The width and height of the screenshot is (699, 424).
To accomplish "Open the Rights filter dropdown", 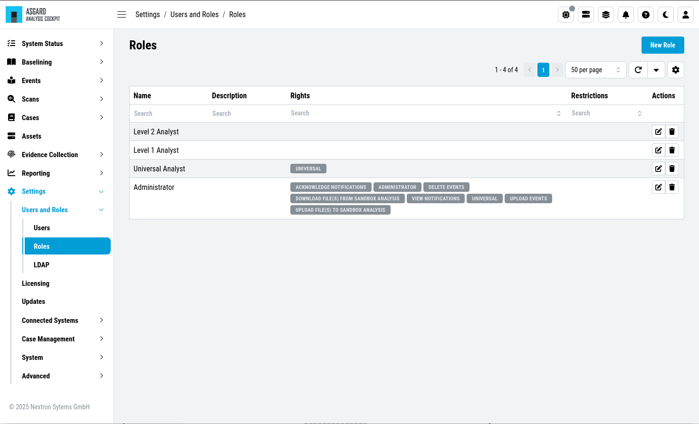I will click(426, 113).
